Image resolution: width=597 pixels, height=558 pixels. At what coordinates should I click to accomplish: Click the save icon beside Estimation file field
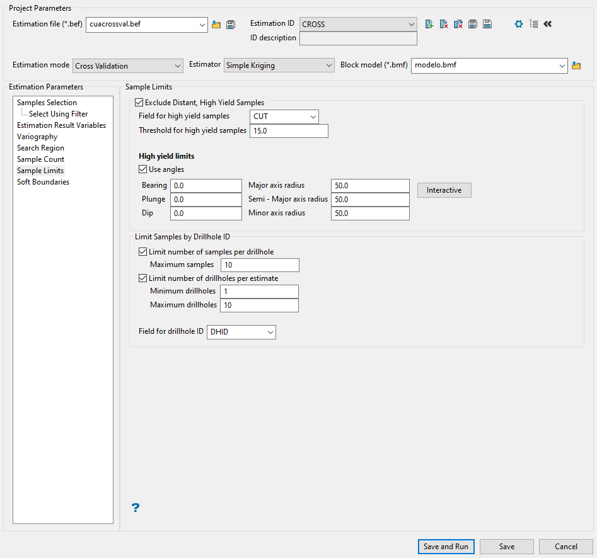pyautogui.click(x=231, y=25)
